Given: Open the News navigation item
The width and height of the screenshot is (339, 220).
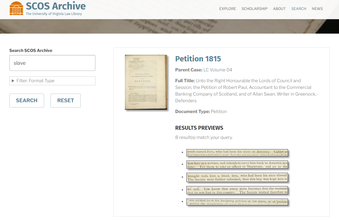Looking at the screenshot, I should [x=317, y=9].
